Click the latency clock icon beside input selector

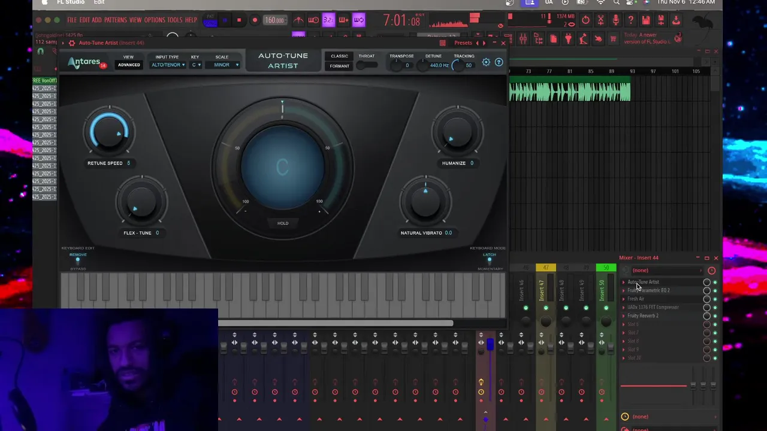pos(712,271)
